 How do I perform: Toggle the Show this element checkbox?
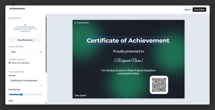click(10, 63)
